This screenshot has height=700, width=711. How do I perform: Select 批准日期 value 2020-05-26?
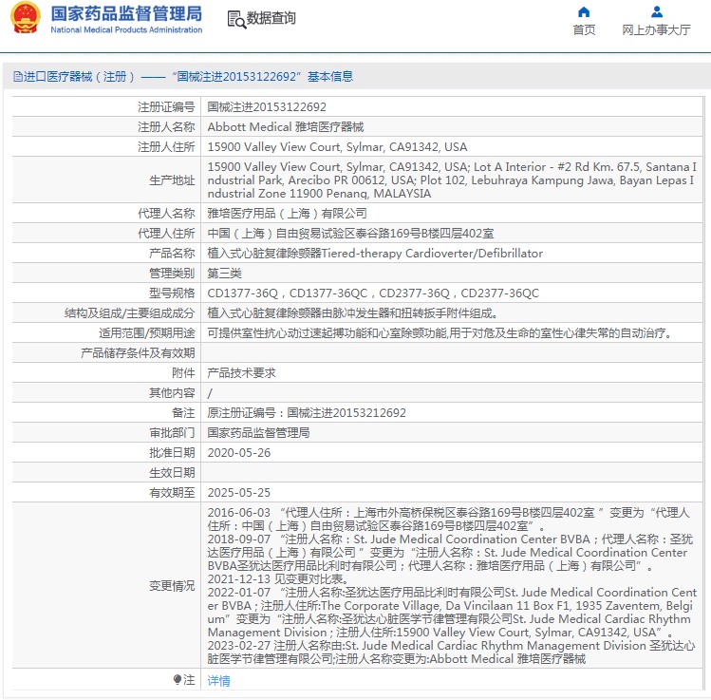[x=239, y=453]
